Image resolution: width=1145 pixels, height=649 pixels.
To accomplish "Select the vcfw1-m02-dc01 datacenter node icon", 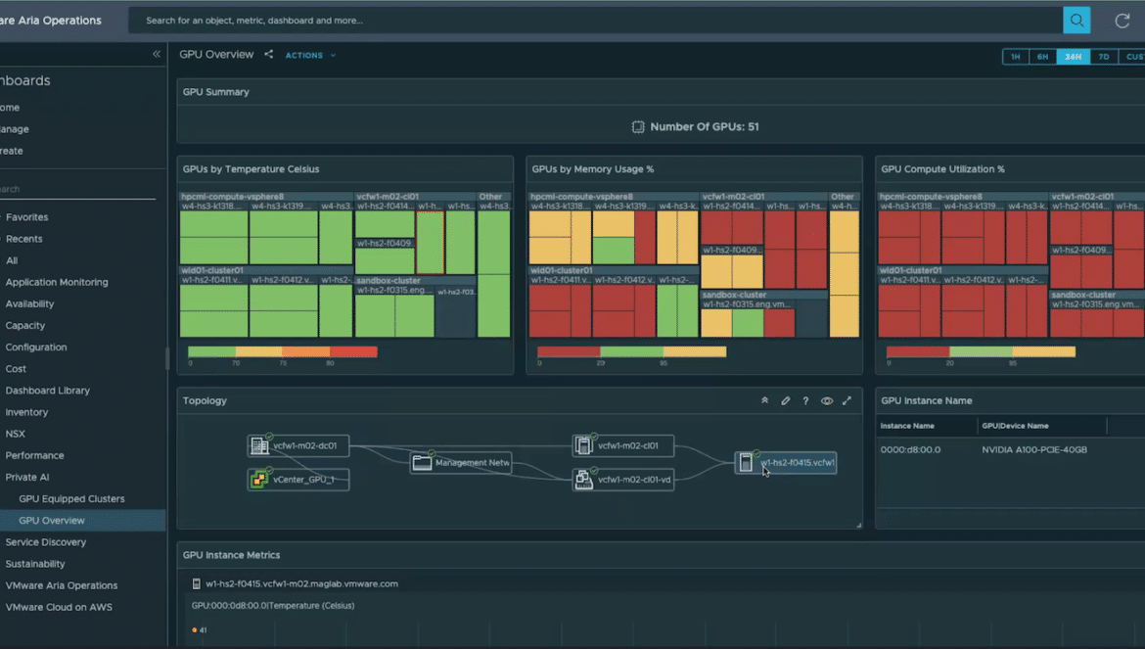I will point(259,445).
